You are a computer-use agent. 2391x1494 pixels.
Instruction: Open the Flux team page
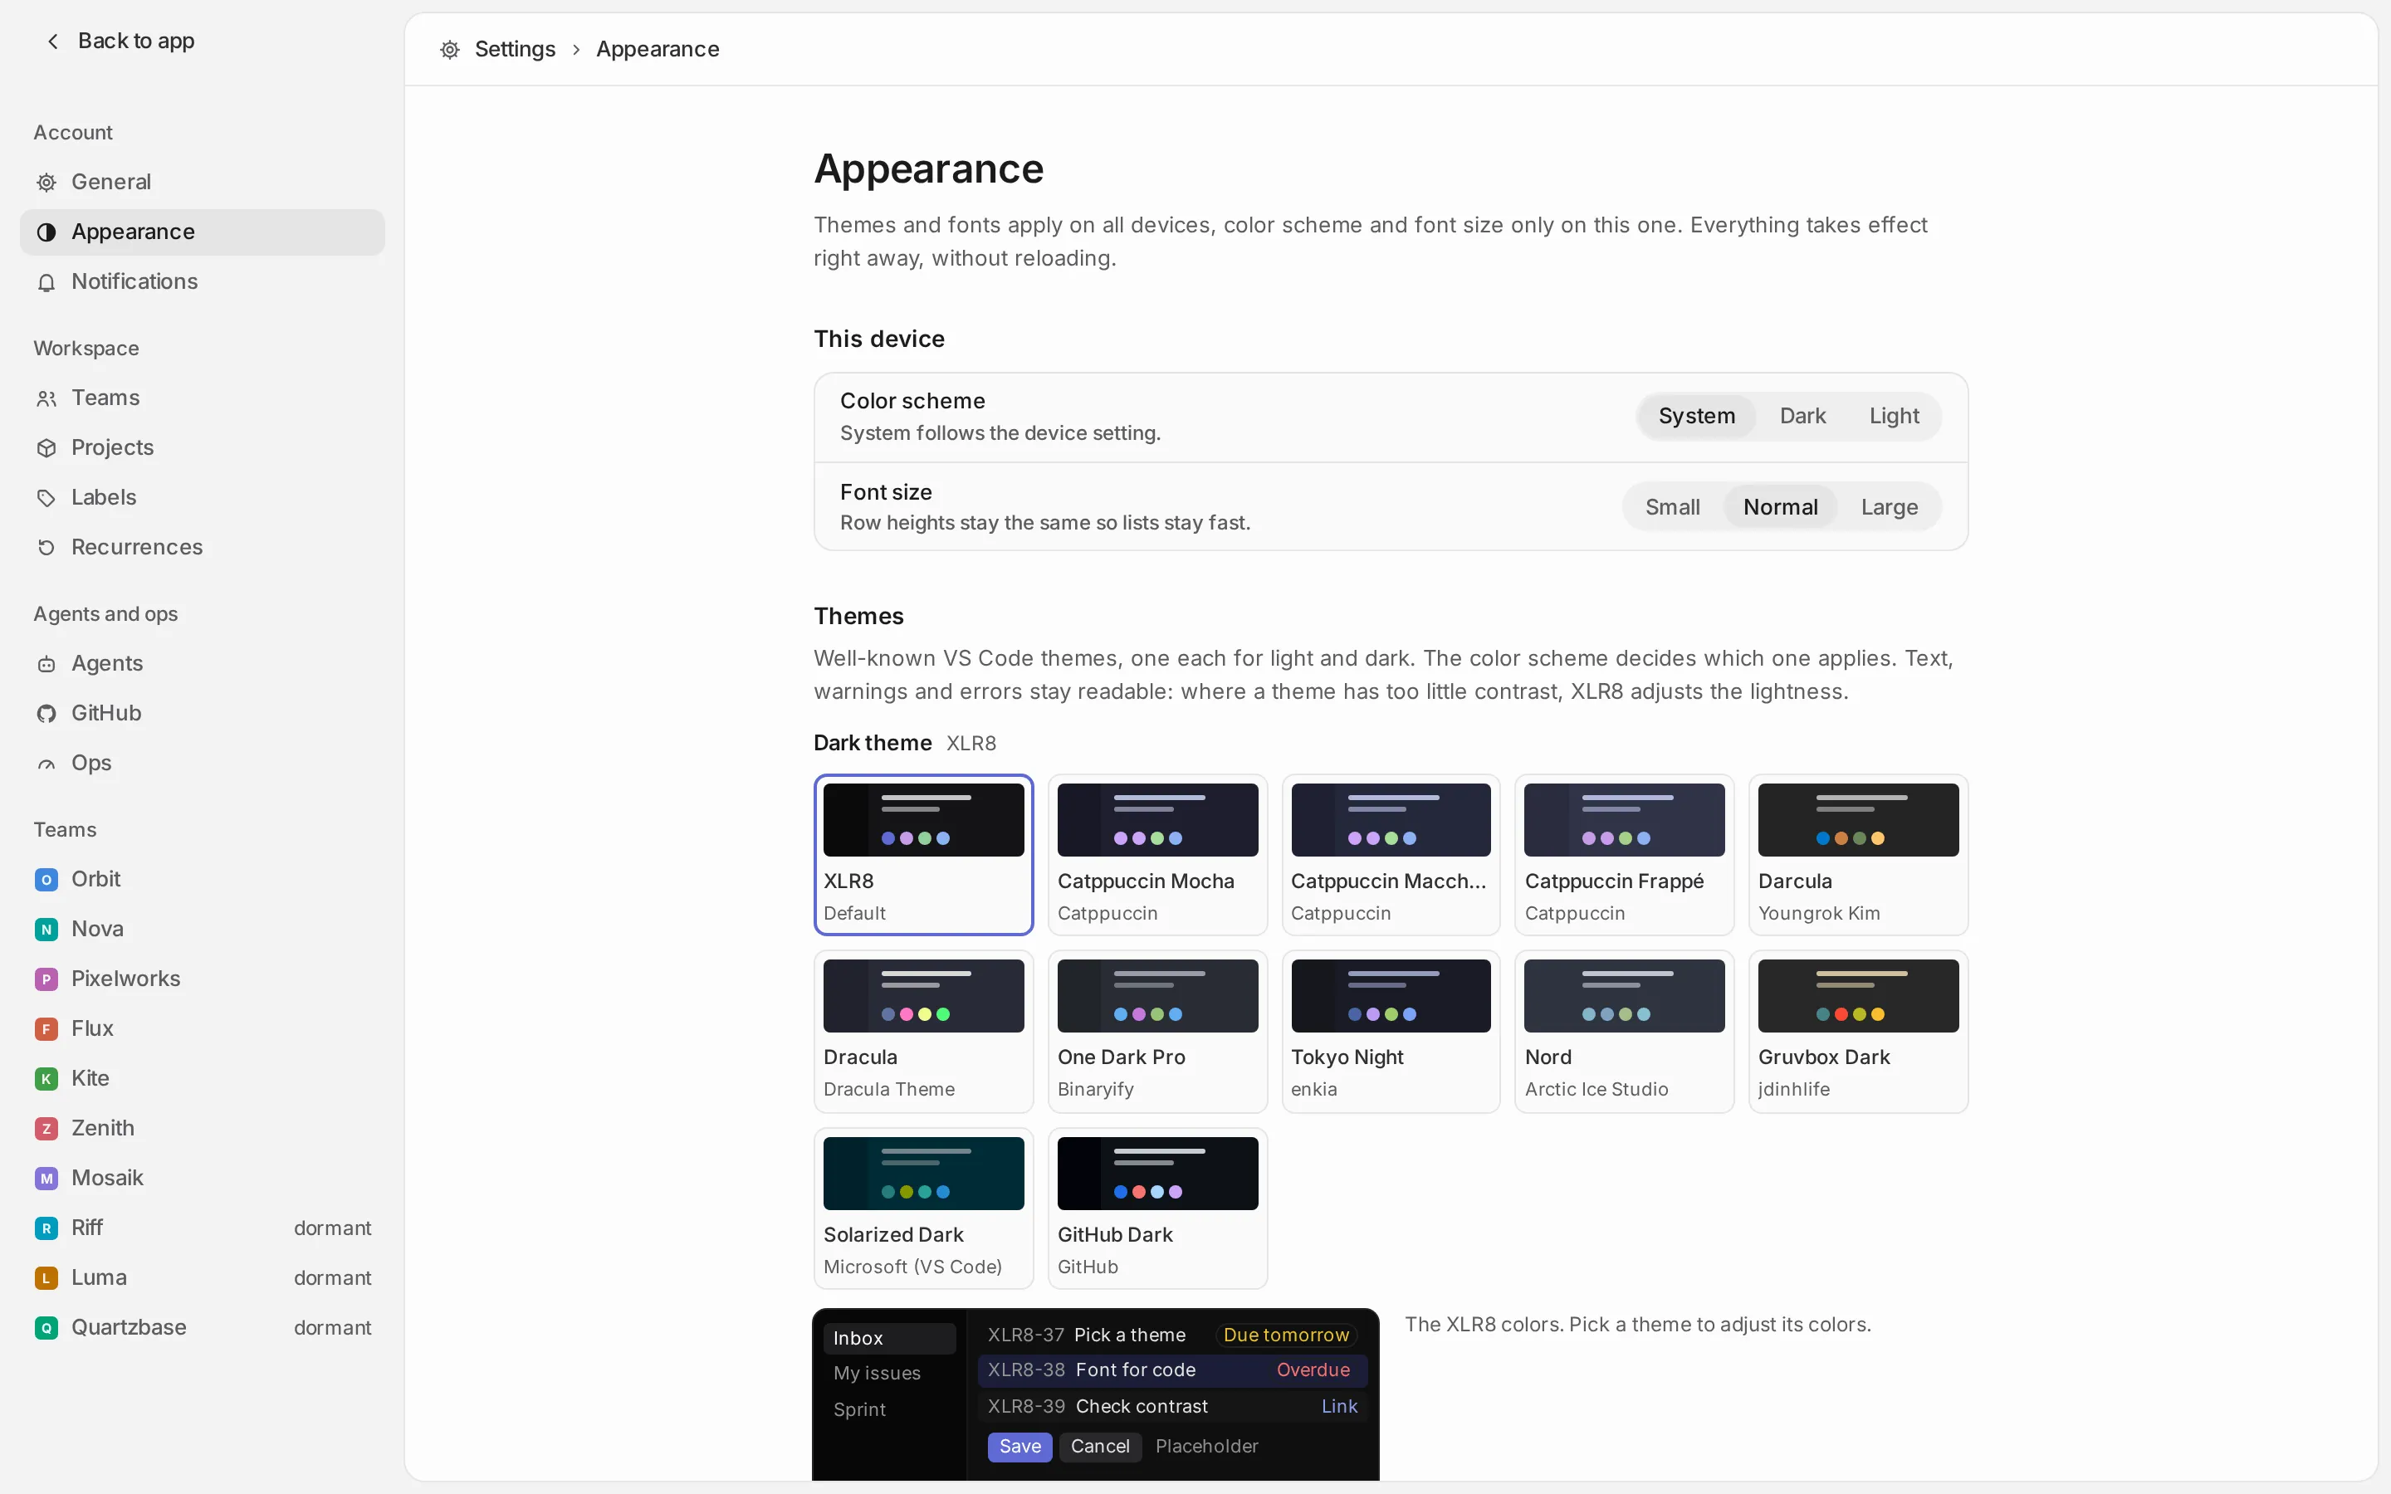pos(203,1028)
